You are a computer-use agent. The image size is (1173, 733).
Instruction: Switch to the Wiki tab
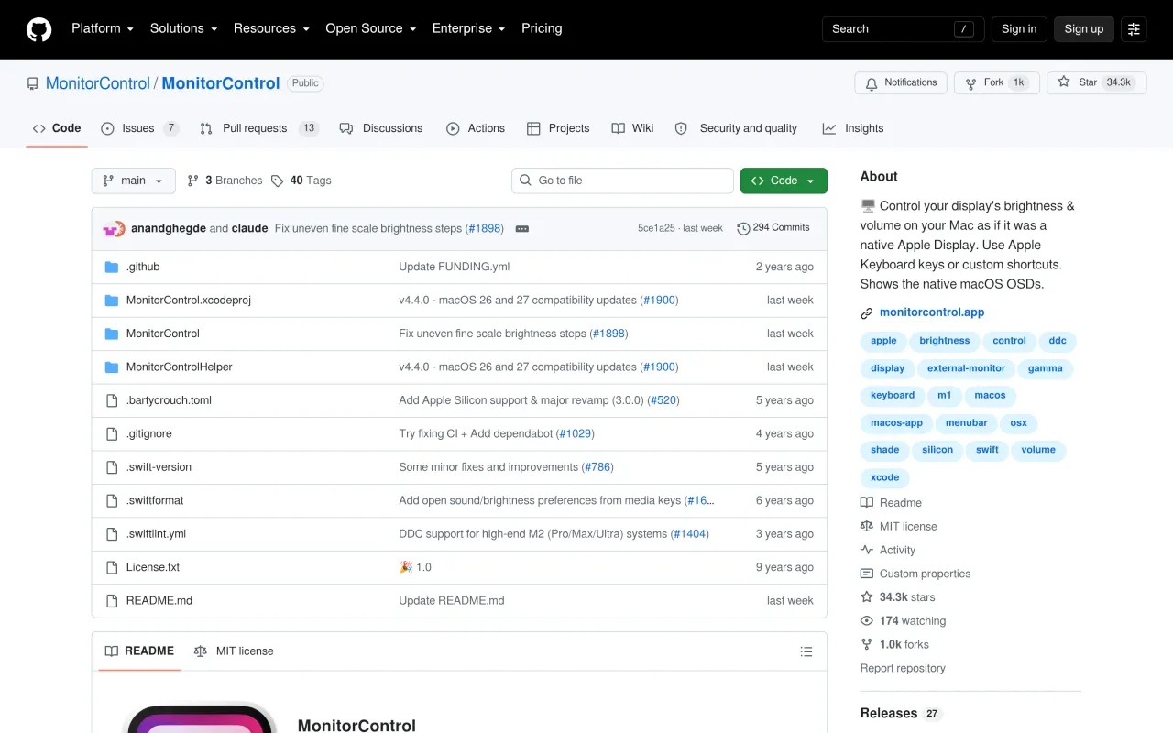[x=632, y=129]
